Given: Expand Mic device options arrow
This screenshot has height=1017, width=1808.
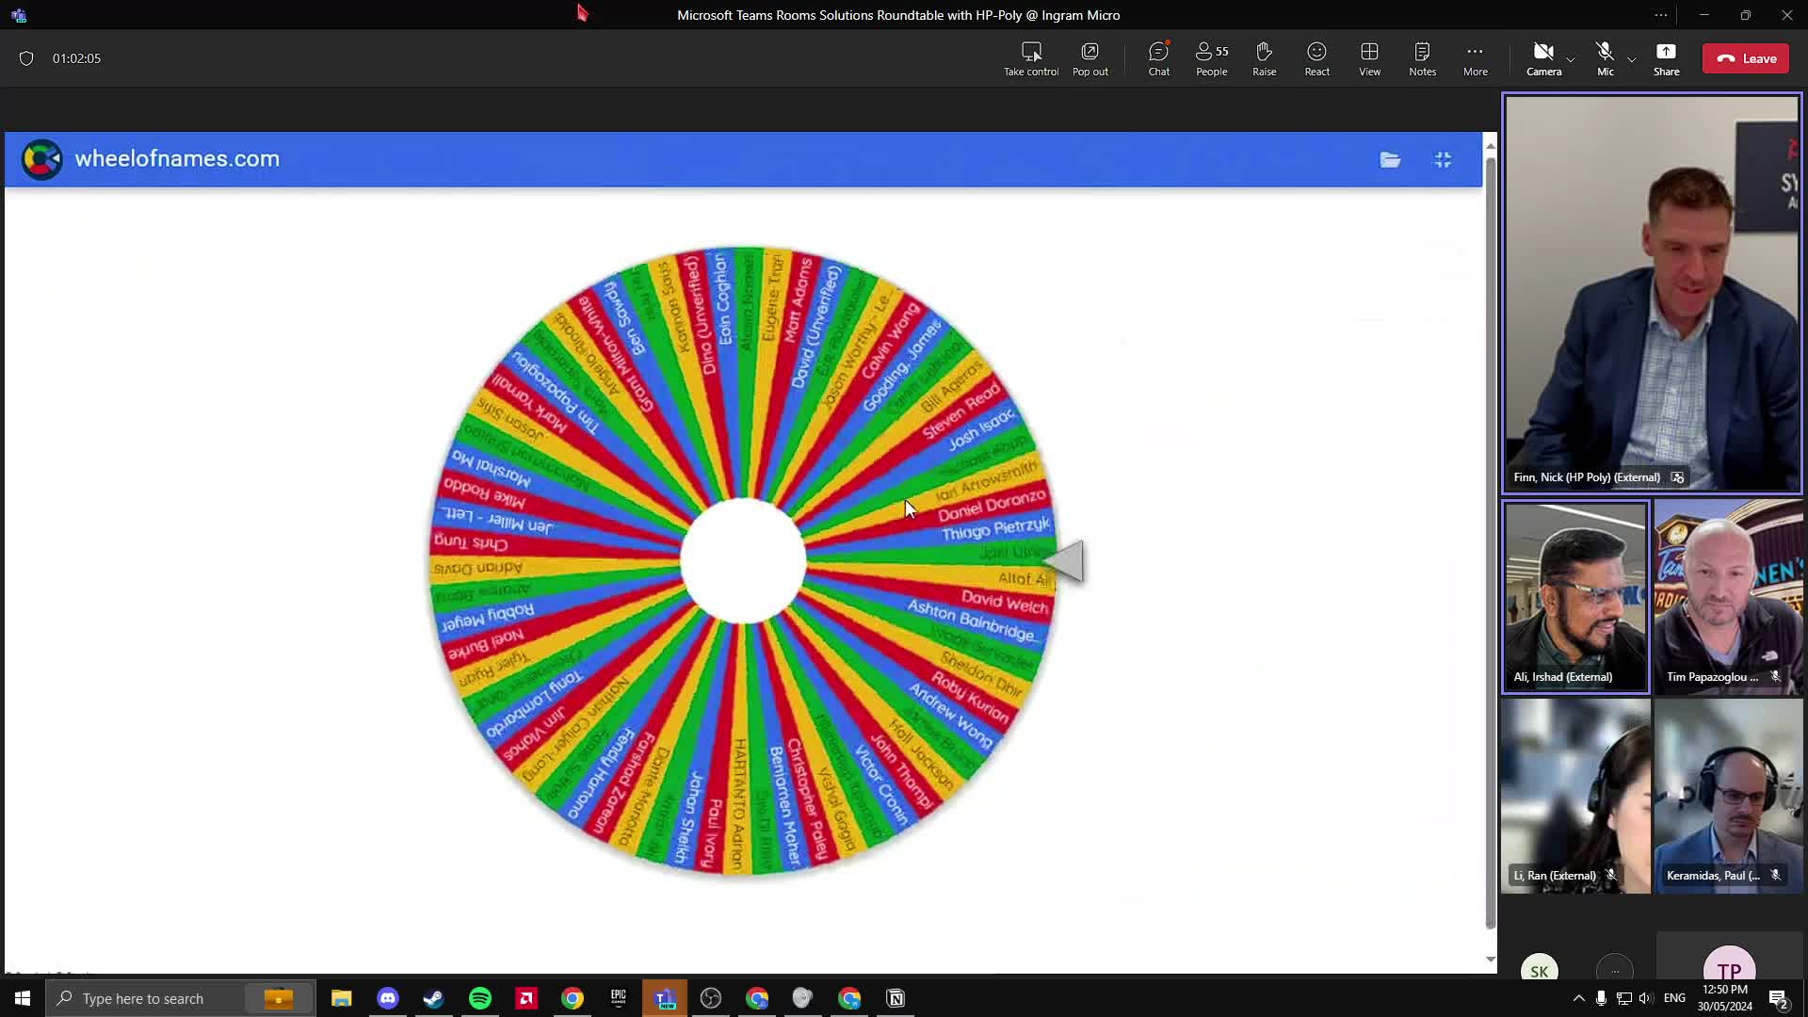Looking at the screenshot, I should pyautogui.click(x=1632, y=59).
